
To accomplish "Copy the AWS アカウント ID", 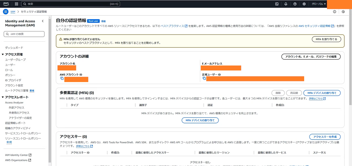I will [x=62, y=78].
